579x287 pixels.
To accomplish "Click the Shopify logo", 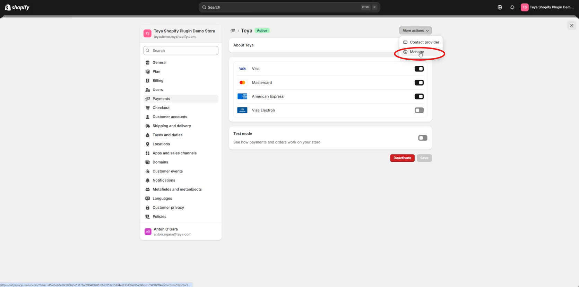I will pyautogui.click(x=17, y=7).
